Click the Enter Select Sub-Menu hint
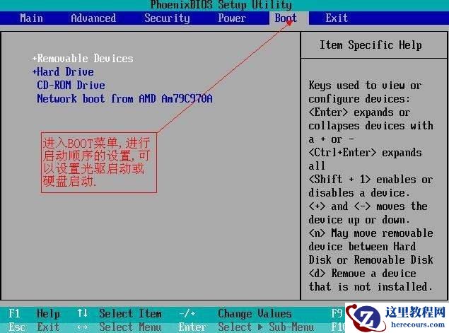The height and width of the screenshot is (333, 449). pyautogui.click(x=246, y=327)
